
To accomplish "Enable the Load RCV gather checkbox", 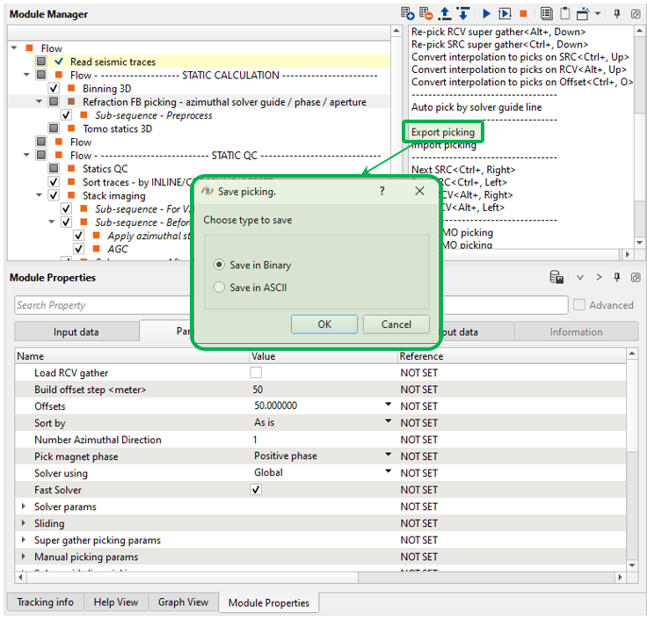I will [x=256, y=373].
